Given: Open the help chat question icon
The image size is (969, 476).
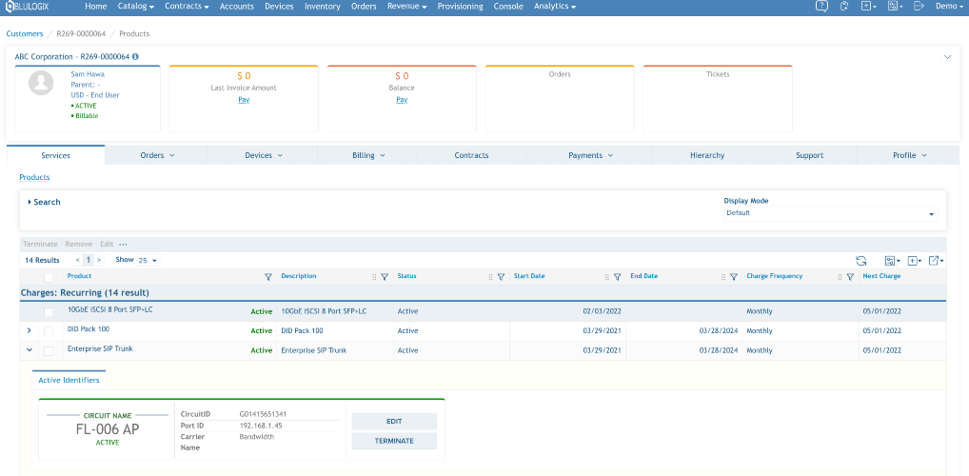Looking at the screenshot, I should click(821, 6).
